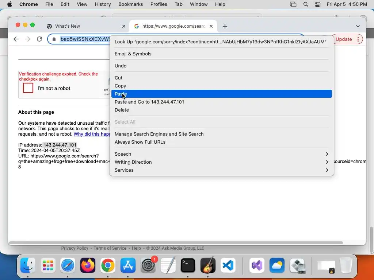The image size is (374, 280).
Task: Click the Chrome forward arrow button
Action: tap(28, 39)
